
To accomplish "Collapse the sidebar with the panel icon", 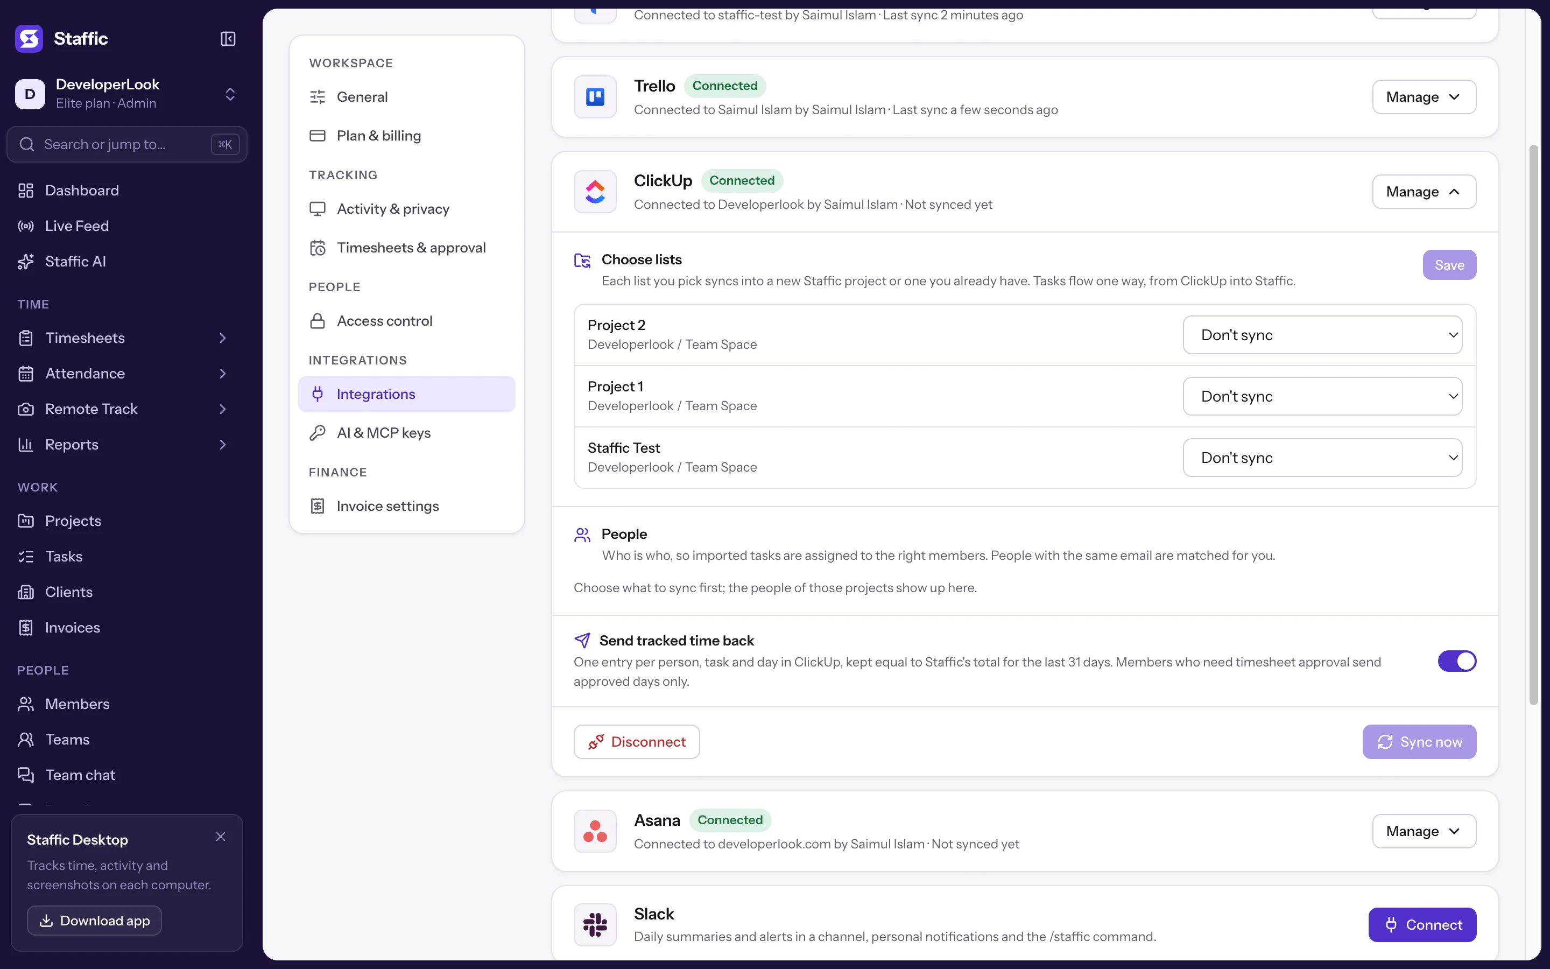I will point(228,38).
